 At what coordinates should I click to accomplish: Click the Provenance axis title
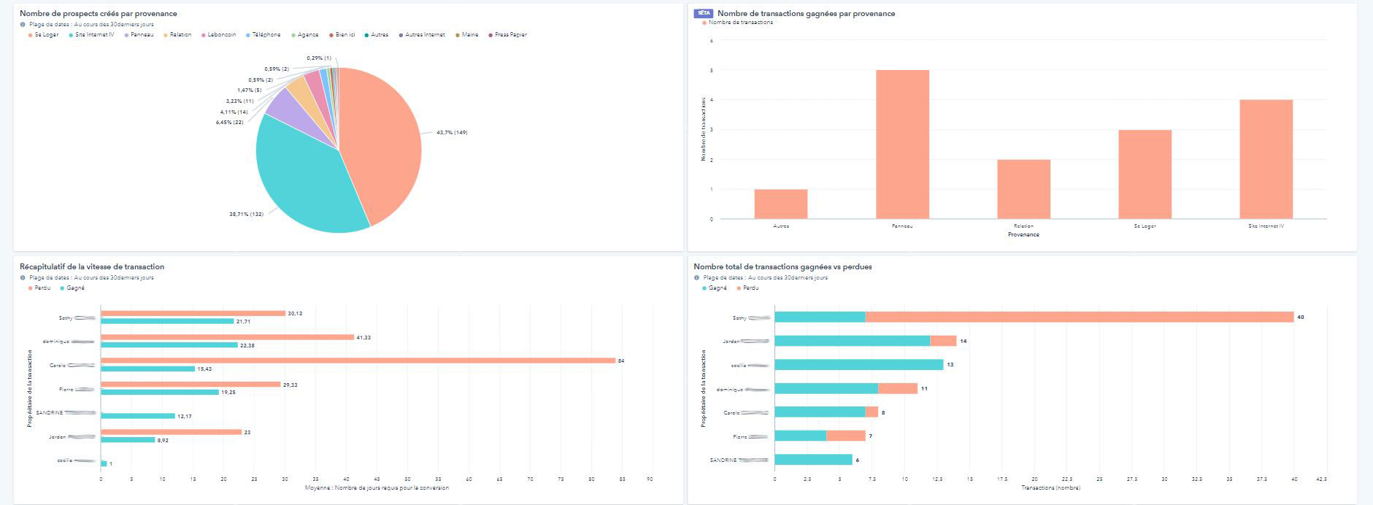tap(1023, 234)
